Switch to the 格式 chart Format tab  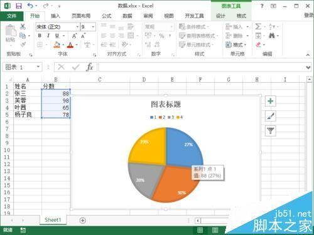click(x=241, y=16)
